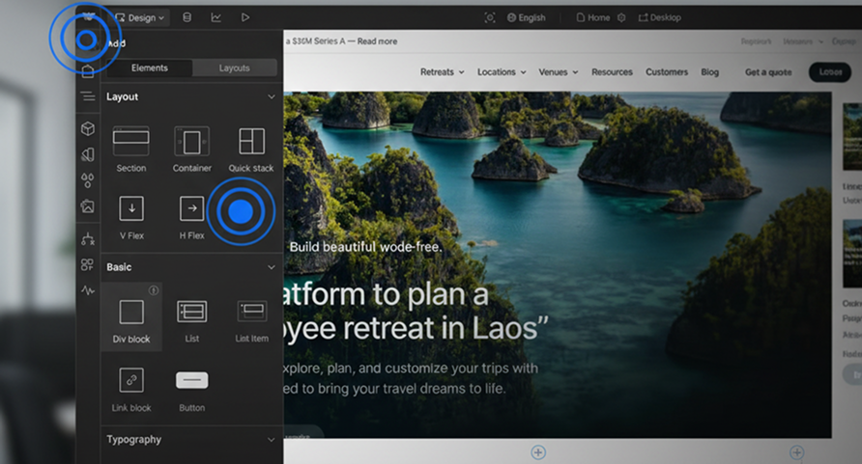Open the Navigator icon in left sidebar
The image size is (862, 464).
coord(88,96)
